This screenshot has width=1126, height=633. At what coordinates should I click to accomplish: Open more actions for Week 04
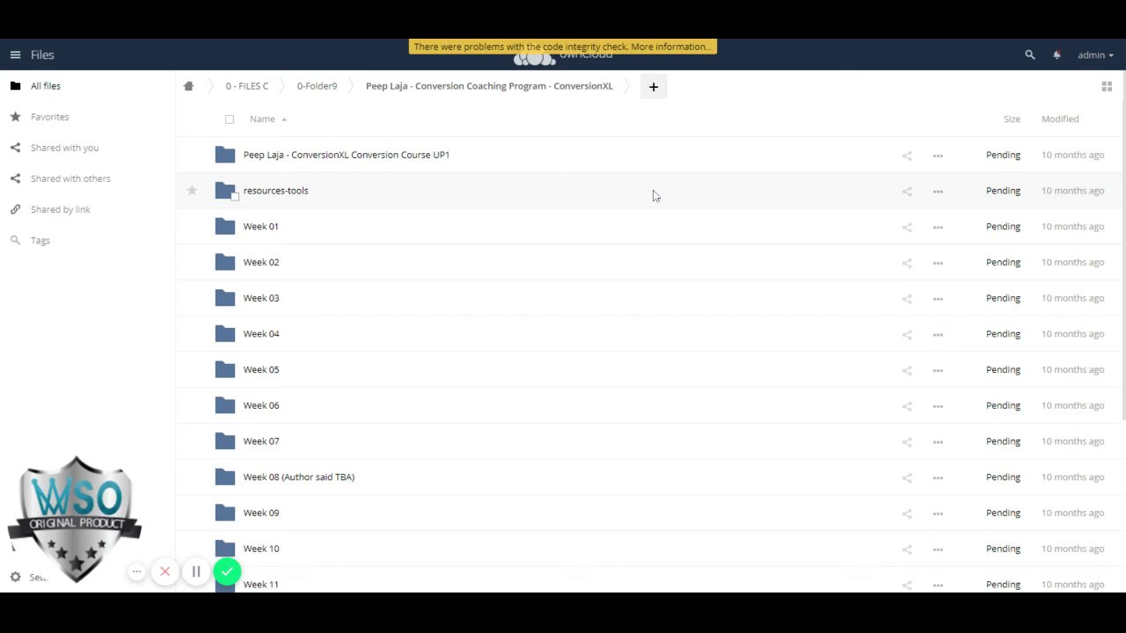[x=938, y=334]
